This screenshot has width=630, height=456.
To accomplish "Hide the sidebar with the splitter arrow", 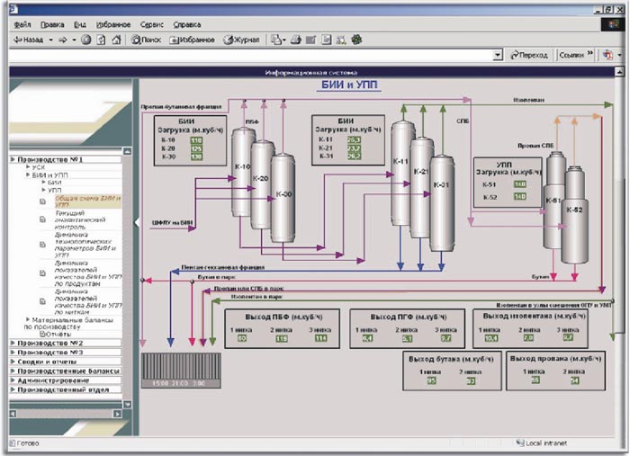I will tap(136, 220).
